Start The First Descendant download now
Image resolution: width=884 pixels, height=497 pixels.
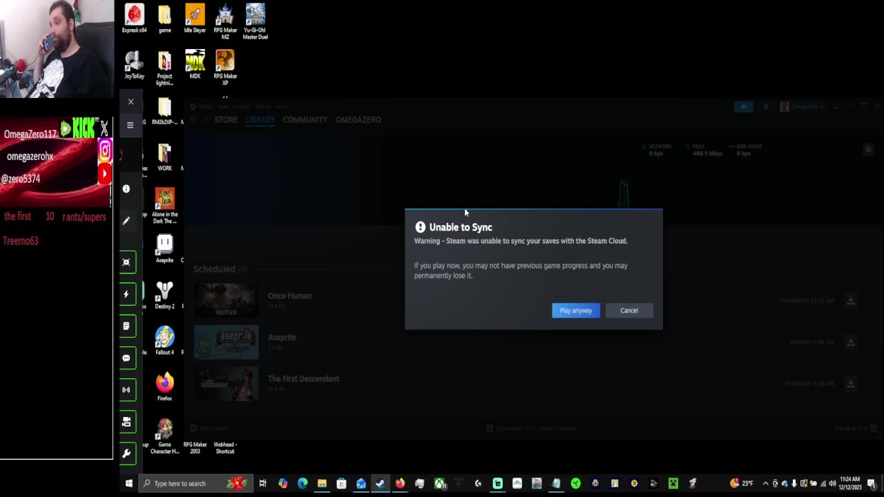[x=851, y=384]
